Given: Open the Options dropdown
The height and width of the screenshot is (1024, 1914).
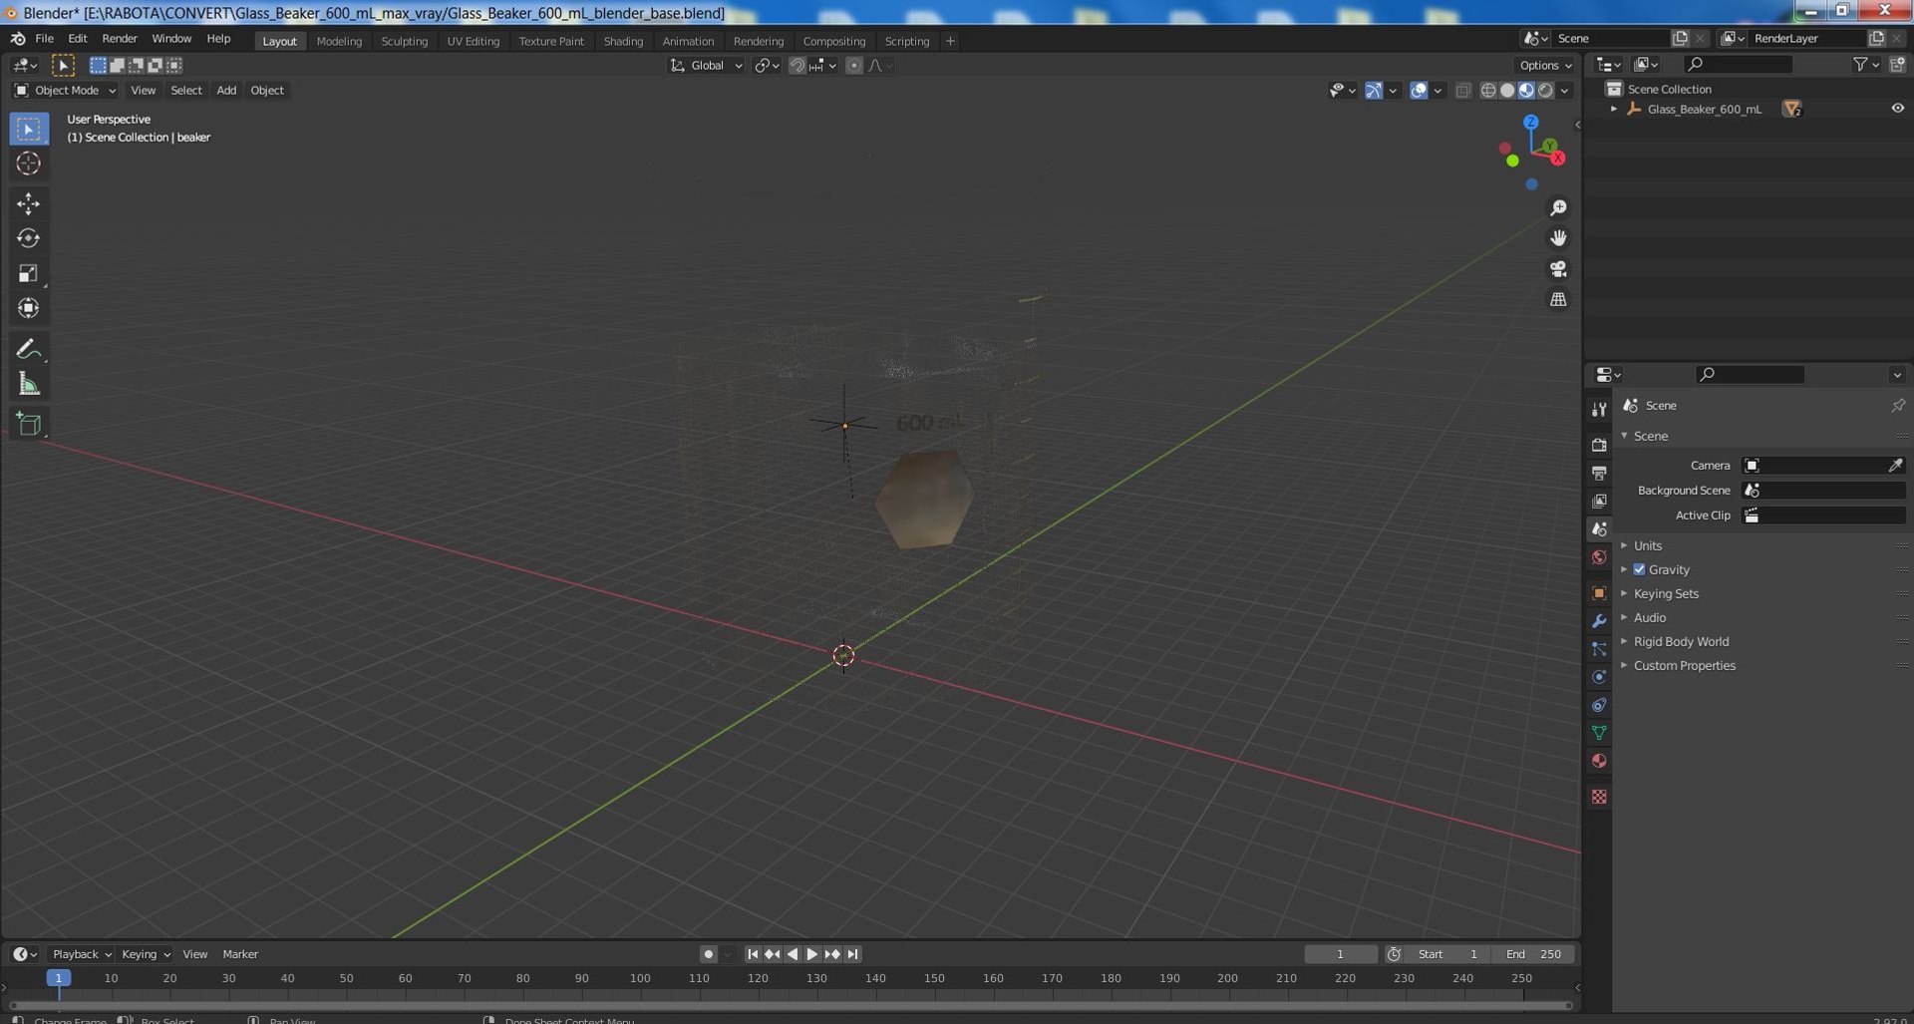Looking at the screenshot, I should click(1545, 66).
